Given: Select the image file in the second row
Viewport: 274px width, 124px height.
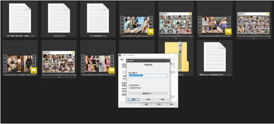Looking at the screenshot, I should pyautogui.click(x=59, y=62).
